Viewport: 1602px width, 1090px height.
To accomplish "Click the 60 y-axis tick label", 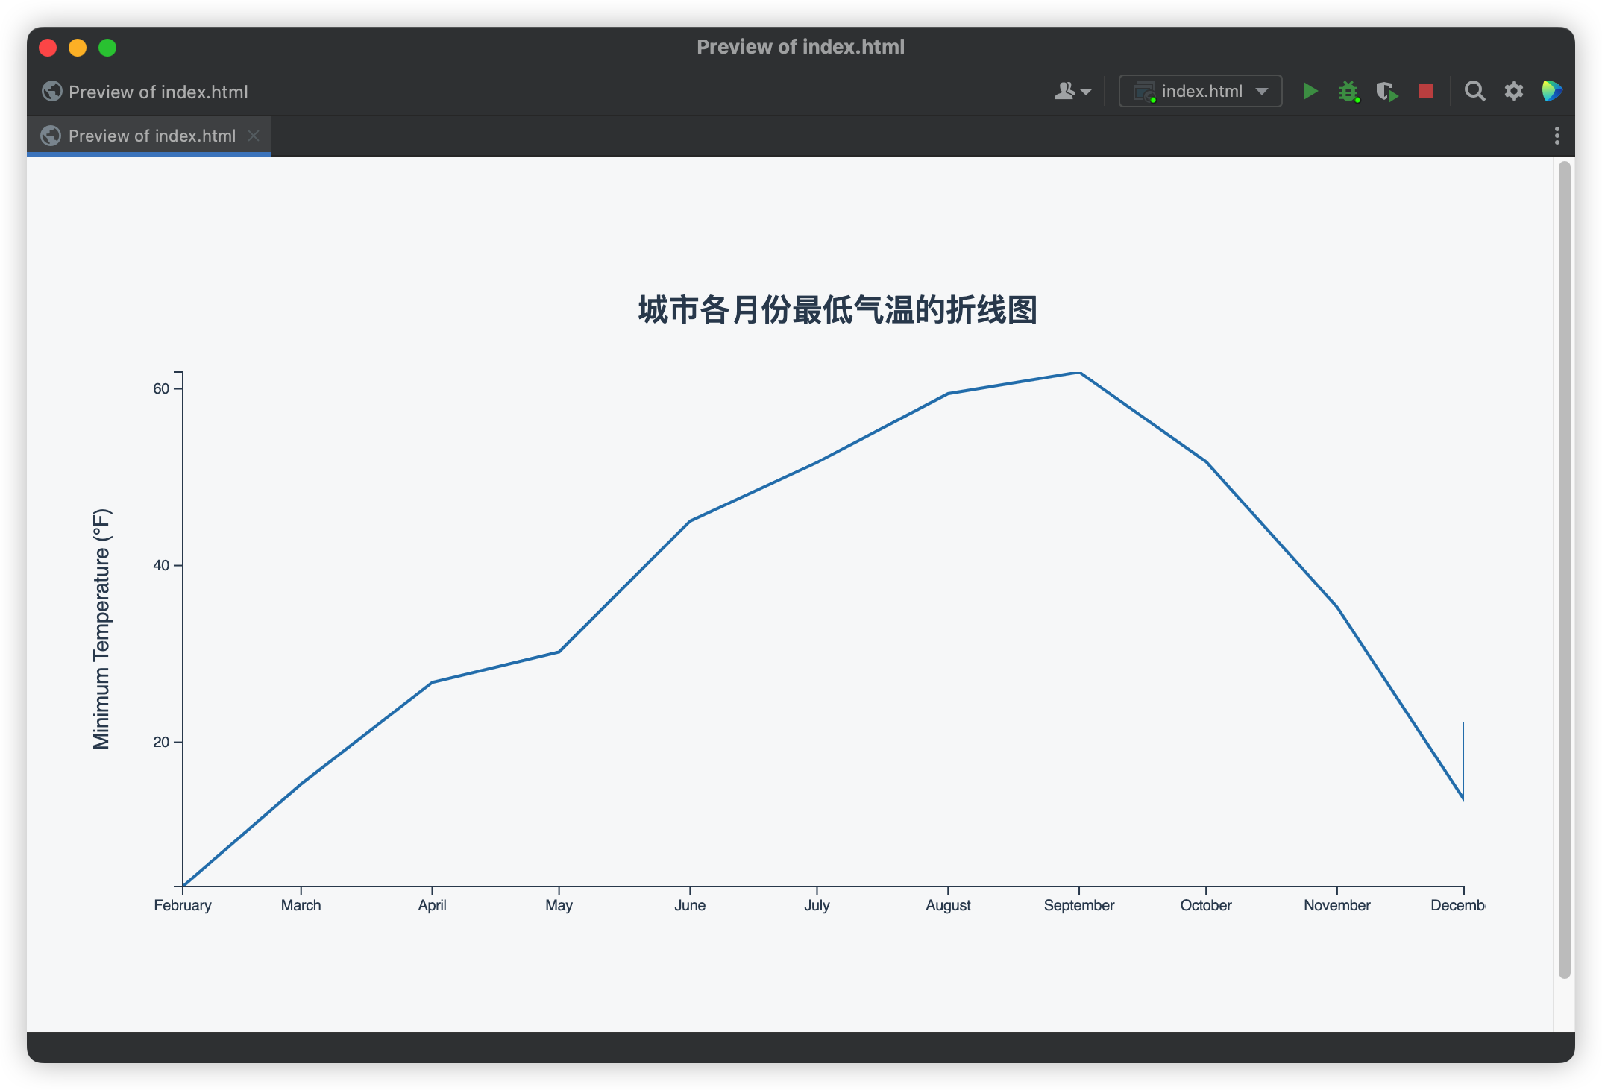I will coord(161,388).
